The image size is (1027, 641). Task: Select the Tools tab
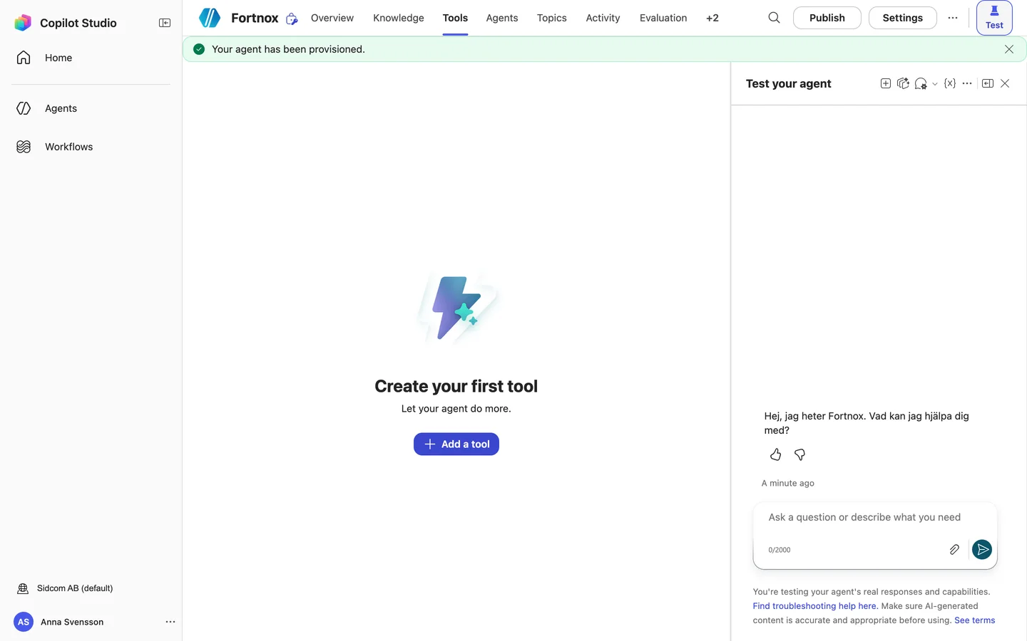455,18
